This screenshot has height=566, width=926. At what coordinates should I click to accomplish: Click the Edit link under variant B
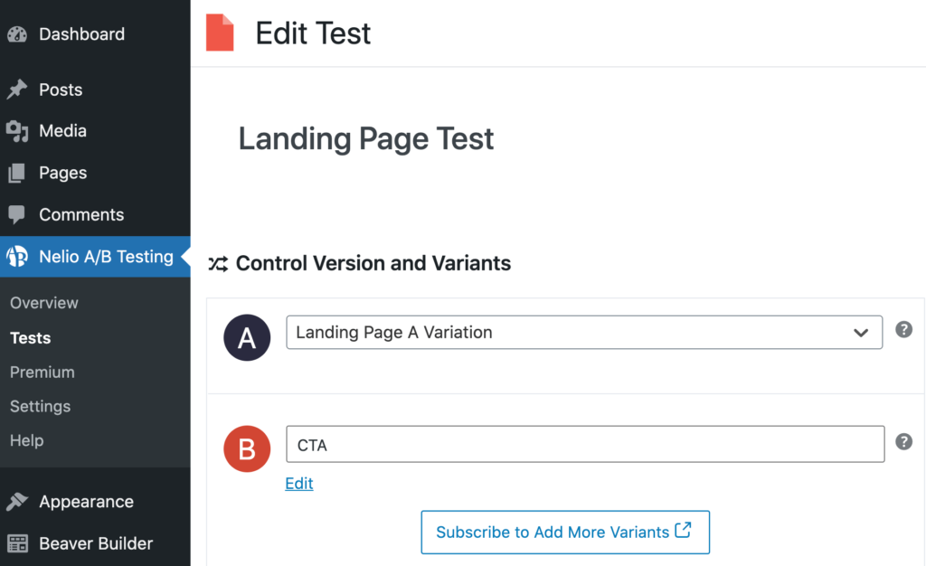(x=298, y=483)
